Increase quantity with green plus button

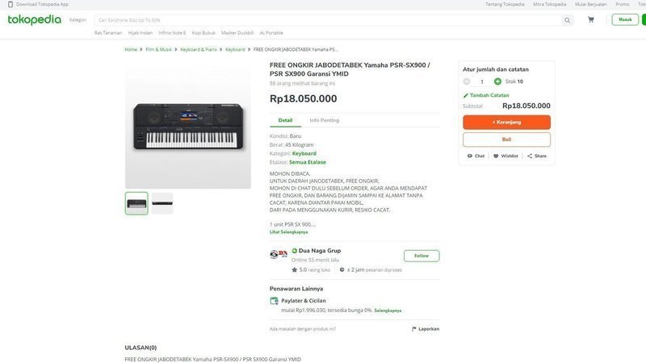[497, 81]
